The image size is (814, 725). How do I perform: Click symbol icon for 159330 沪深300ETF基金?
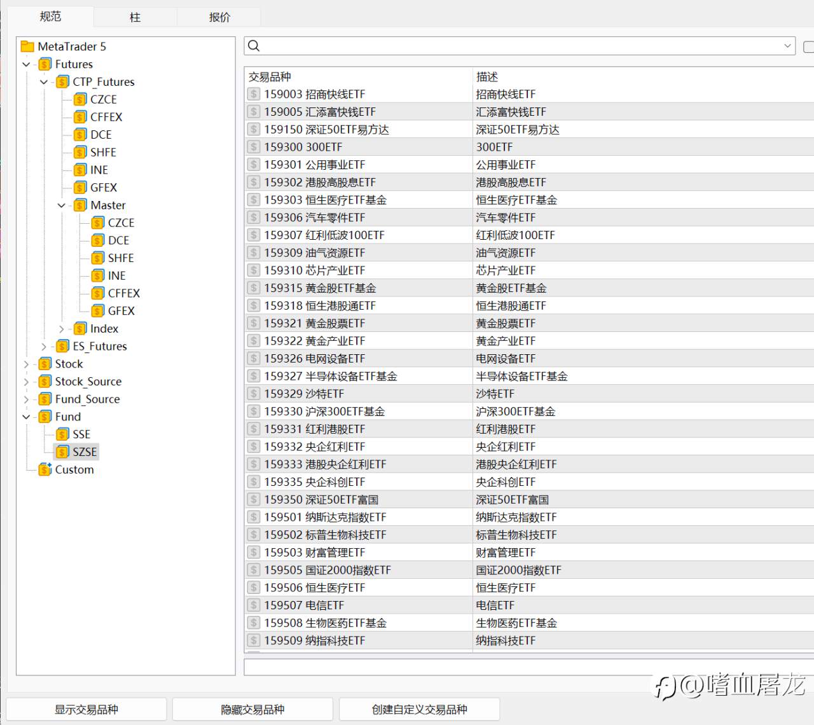coord(254,411)
